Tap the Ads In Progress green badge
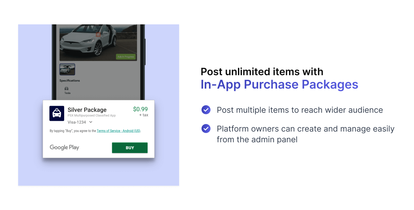The width and height of the screenshot is (414, 210). [126, 57]
